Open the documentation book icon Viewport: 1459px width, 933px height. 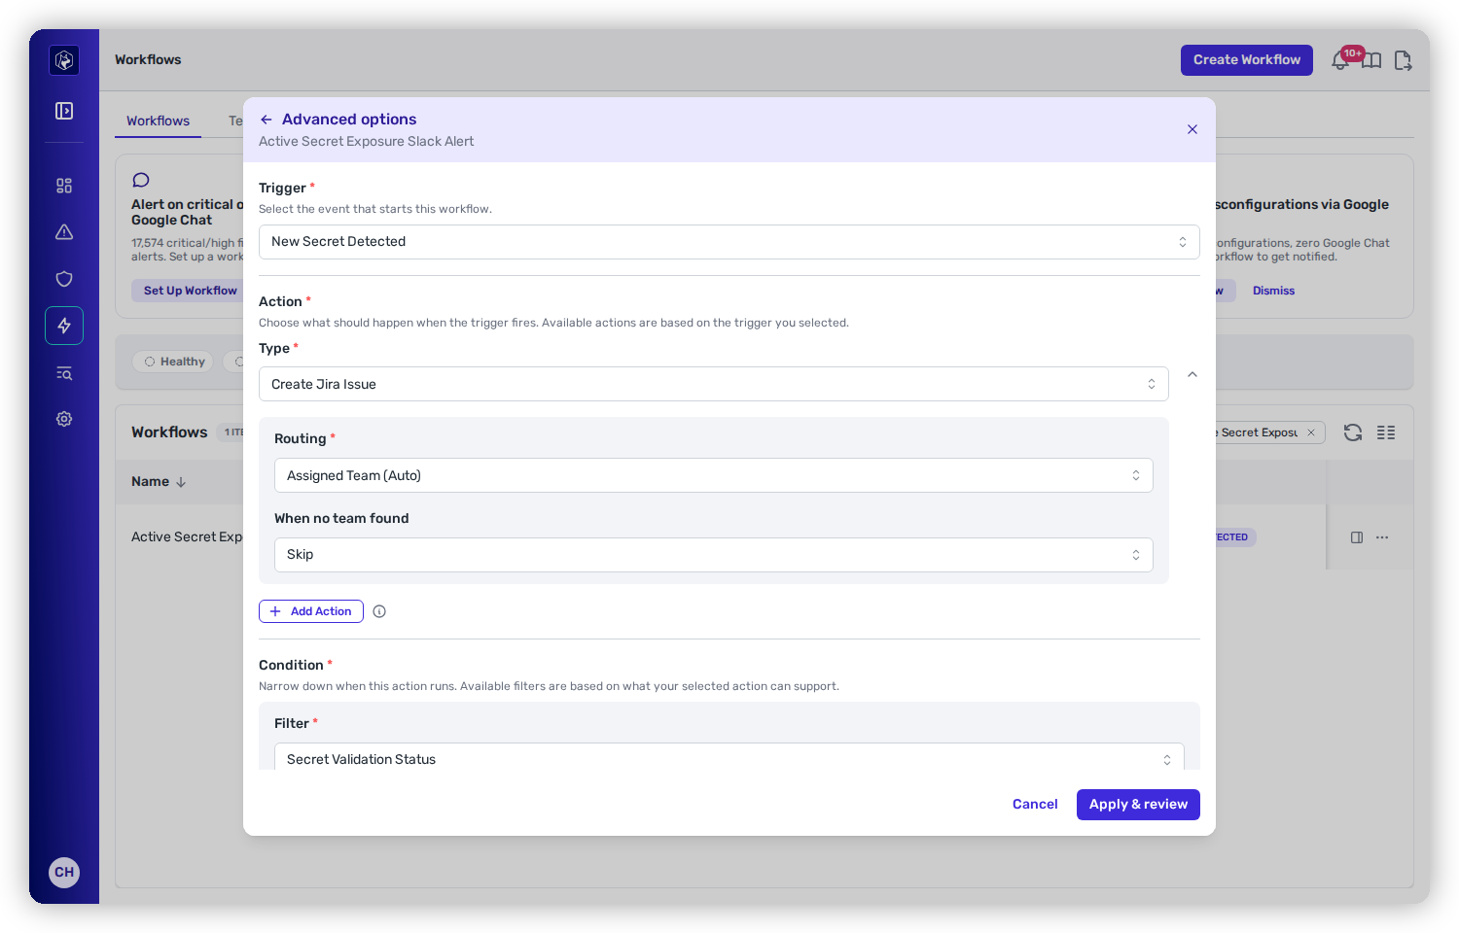(x=1371, y=60)
